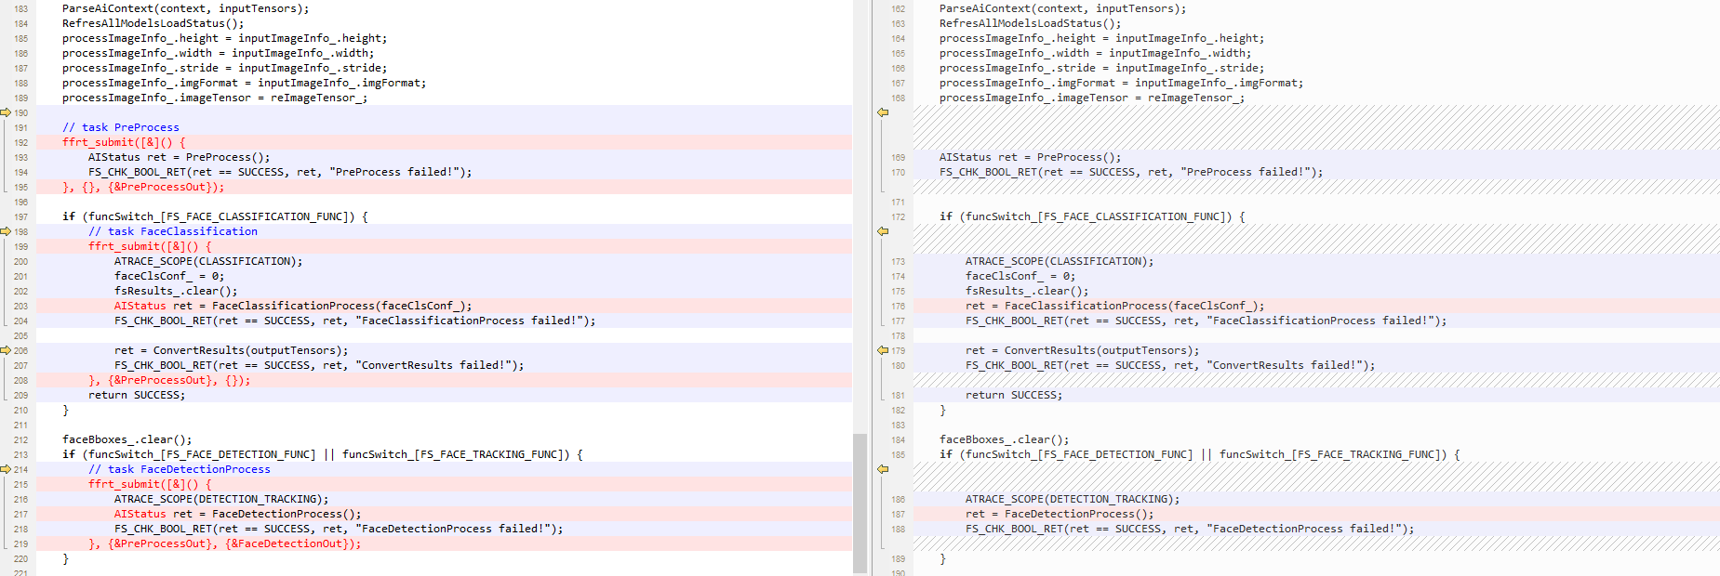Click 'return SUCCESS;' line in the right pane

pos(1013,395)
